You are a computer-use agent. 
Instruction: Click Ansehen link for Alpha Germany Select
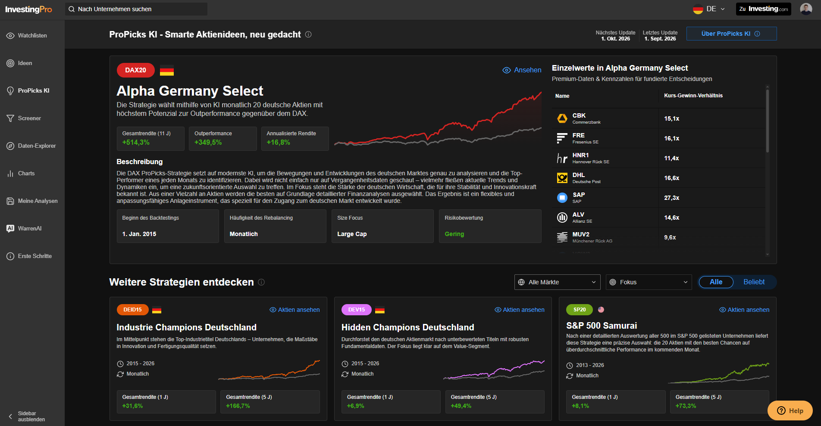pos(522,70)
